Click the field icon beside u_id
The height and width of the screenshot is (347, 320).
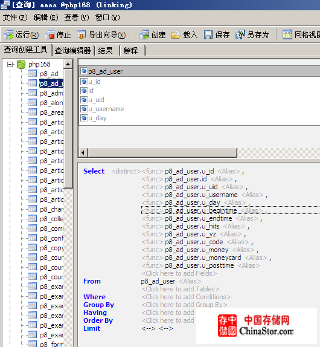pyautogui.click(x=84, y=82)
